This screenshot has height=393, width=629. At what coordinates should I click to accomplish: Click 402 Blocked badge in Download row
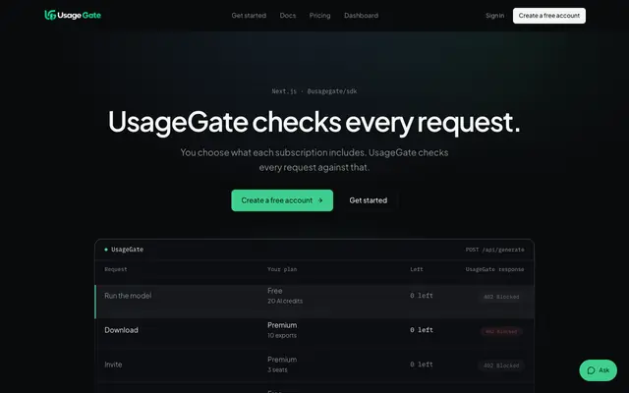point(501,332)
